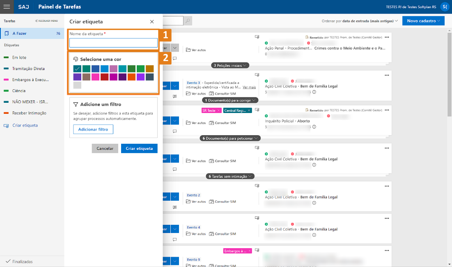Click the Adicionar filtro button

click(93, 129)
